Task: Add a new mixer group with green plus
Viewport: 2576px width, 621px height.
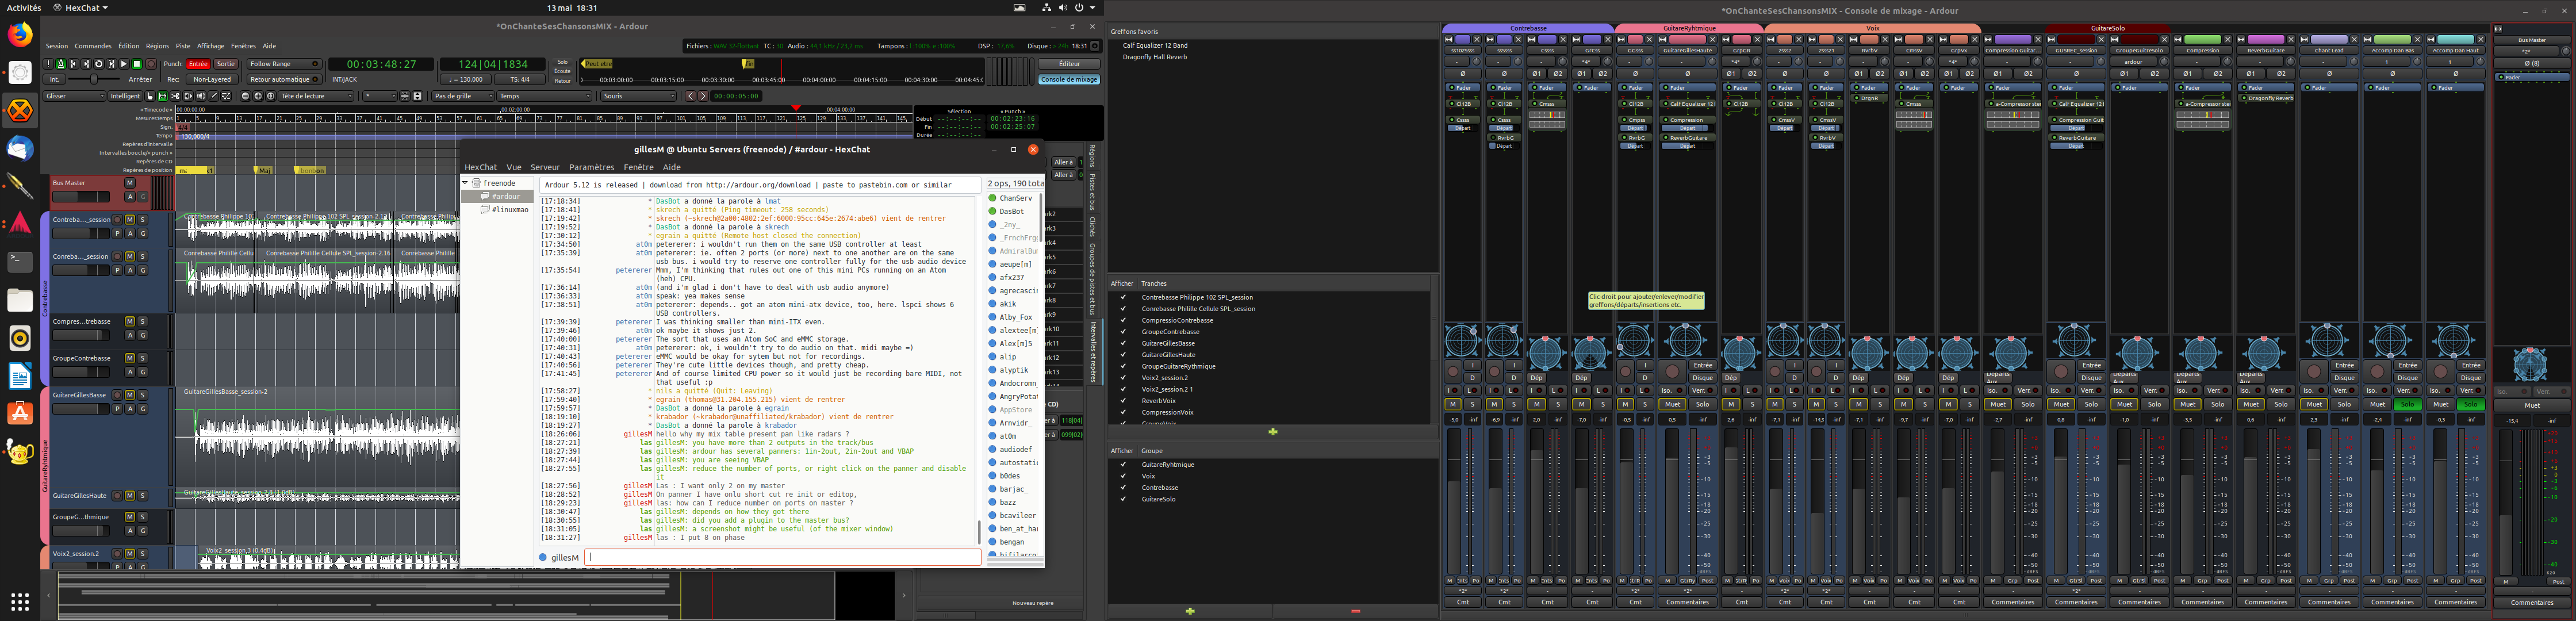Action: pos(1190,610)
